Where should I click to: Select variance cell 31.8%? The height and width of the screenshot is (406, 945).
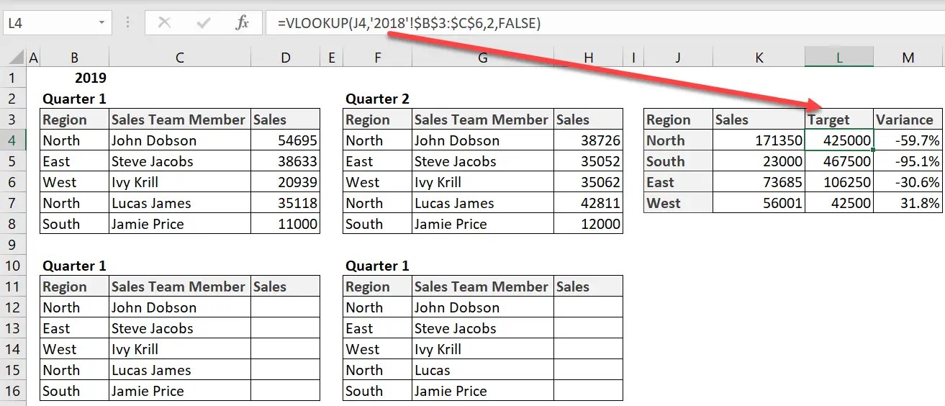tap(908, 203)
